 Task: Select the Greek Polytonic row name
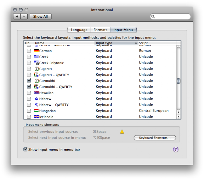pos(51,63)
